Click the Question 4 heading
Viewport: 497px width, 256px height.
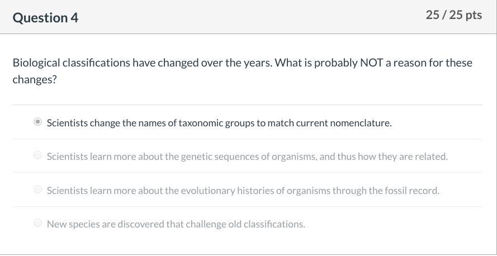pyautogui.click(x=45, y=17)
